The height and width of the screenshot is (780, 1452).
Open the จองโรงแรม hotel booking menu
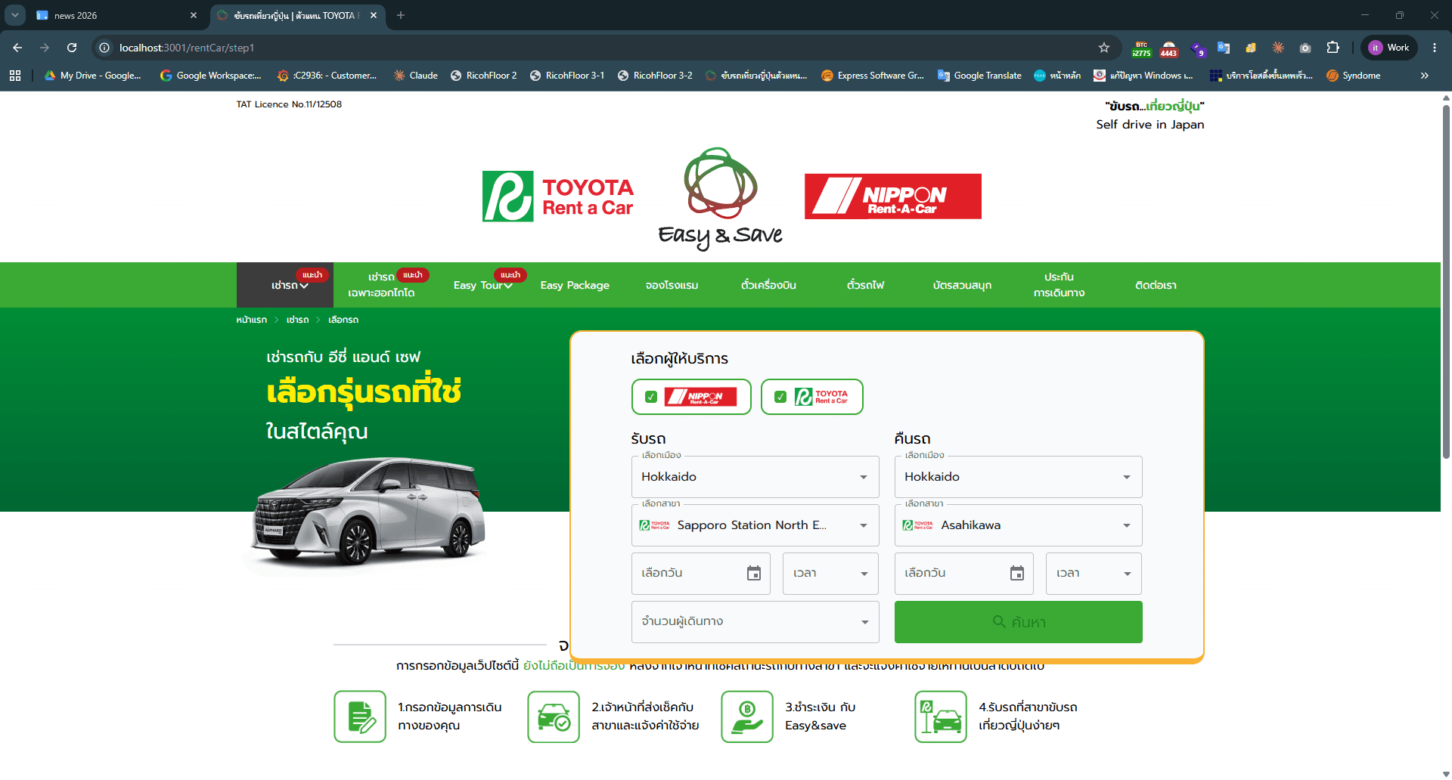pos(672,285)
